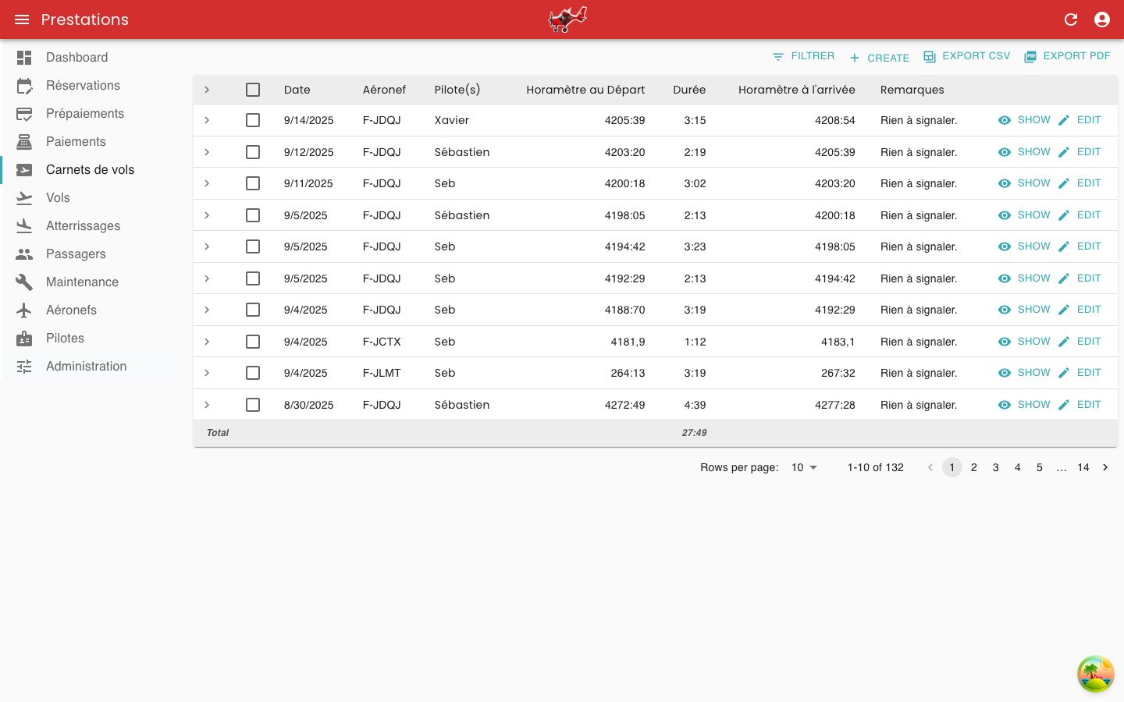This screenshot has width=1124, height=702.
Task: Open the Pilotes sidebar section
Action: [65, 339]
